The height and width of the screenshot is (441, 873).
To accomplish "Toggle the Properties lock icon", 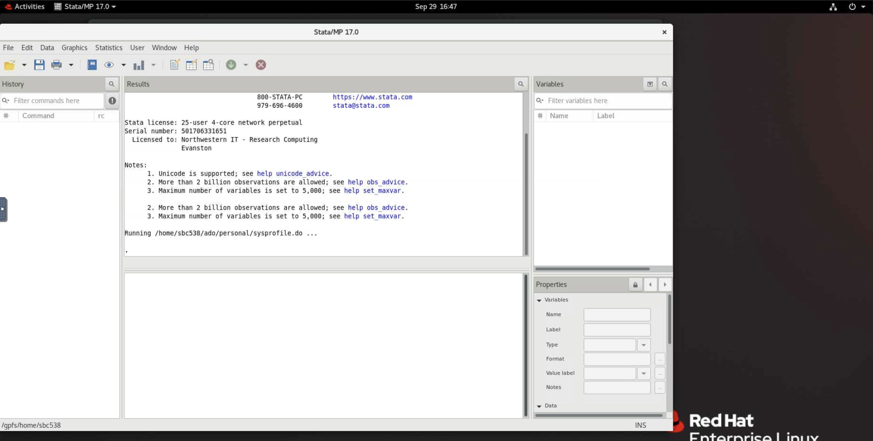I will [635, 285].
